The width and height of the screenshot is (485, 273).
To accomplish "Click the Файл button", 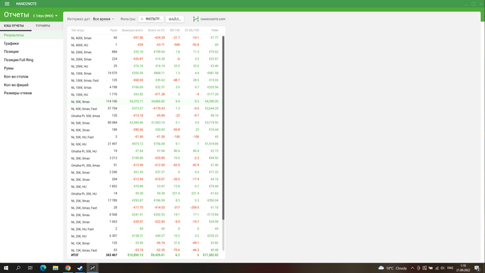I will [175, 19].
